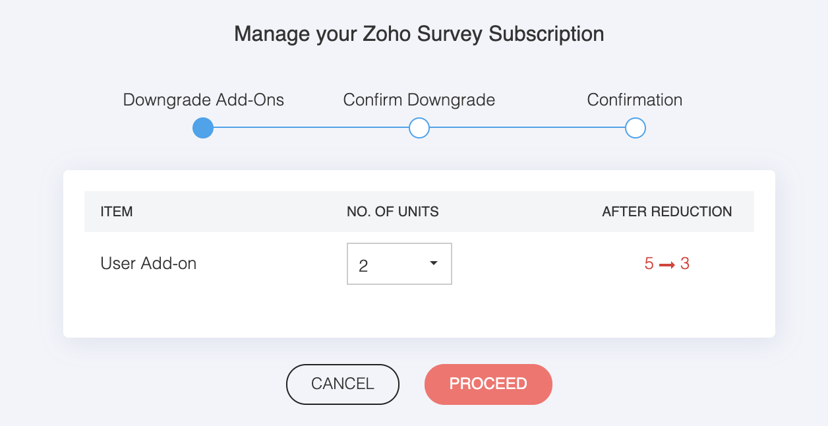Click the NO. OF UNITS column header

pyautogui.click(x=393, y=212)
